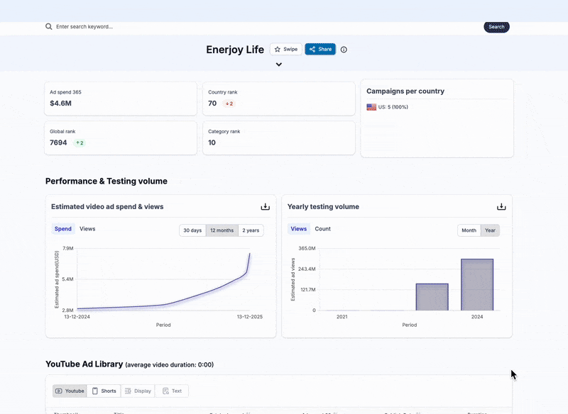Select the 30 days range option

tap(192, 230)
